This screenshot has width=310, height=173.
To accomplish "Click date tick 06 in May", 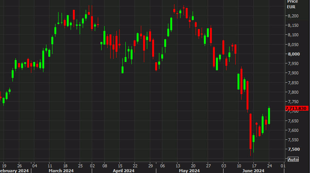I will pos(162,166).
